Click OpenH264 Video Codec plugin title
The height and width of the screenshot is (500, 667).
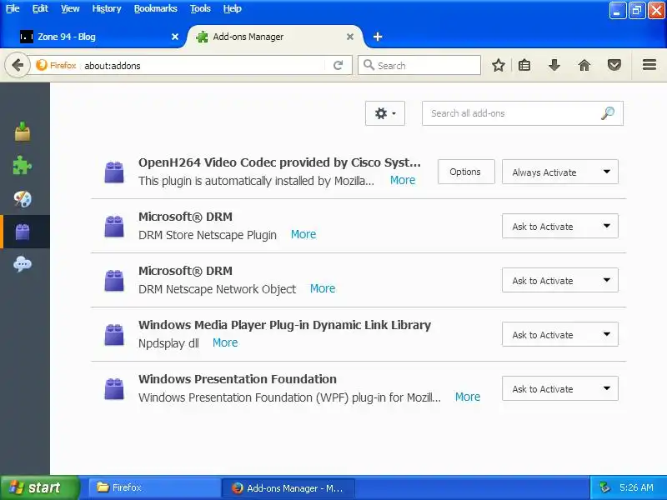[279, 162]
